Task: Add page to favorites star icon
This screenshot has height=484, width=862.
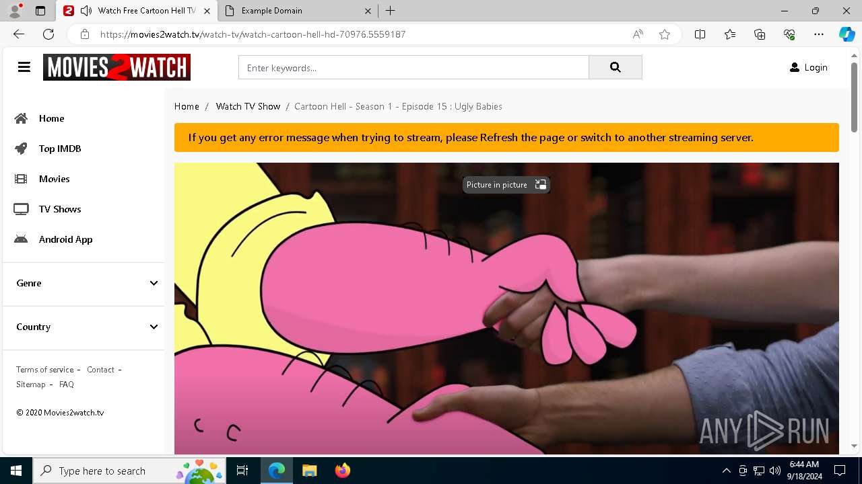Action: click(665, 34)
